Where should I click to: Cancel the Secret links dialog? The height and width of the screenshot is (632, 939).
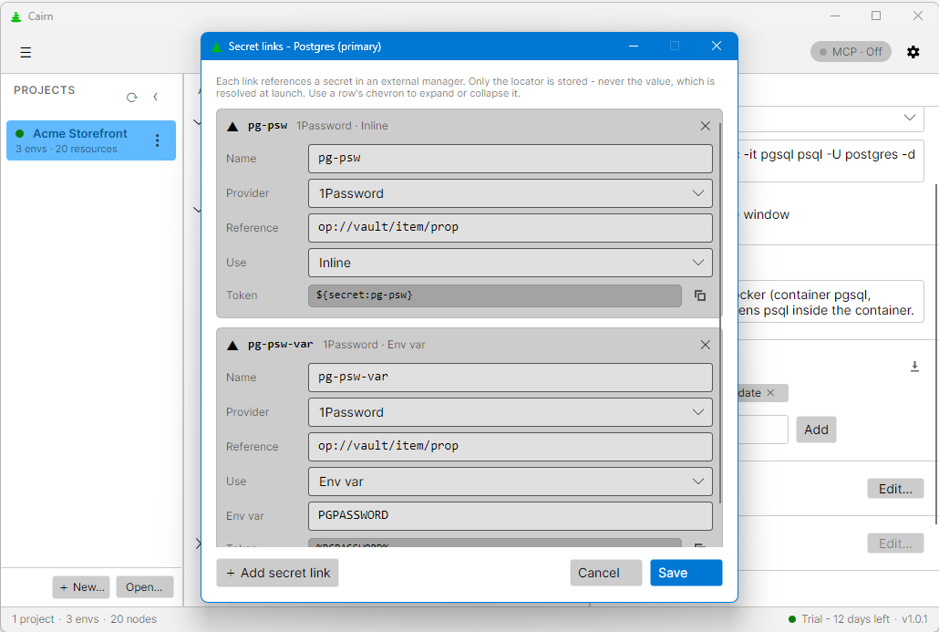click(x=605, y=573)
